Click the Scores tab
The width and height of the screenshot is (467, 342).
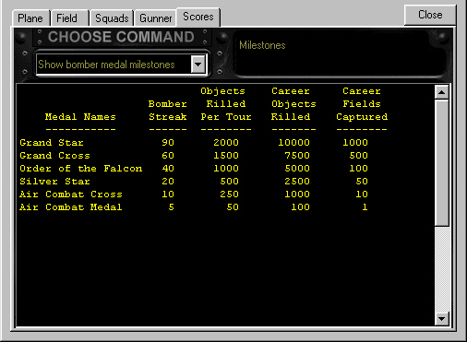(x=198, y=17)
